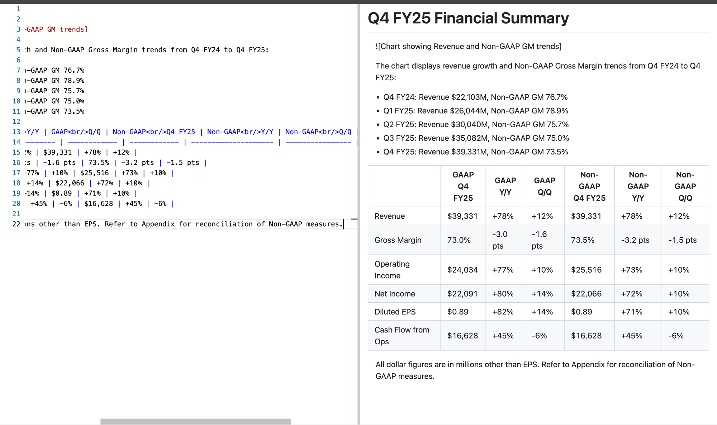Click line number 13 in the gutter

pyautogui.click(x=16, y=132)
